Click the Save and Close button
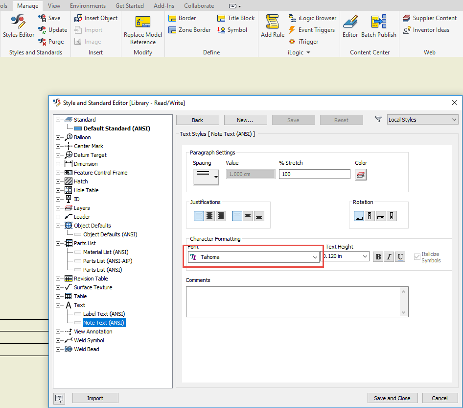 coord(393,398)
